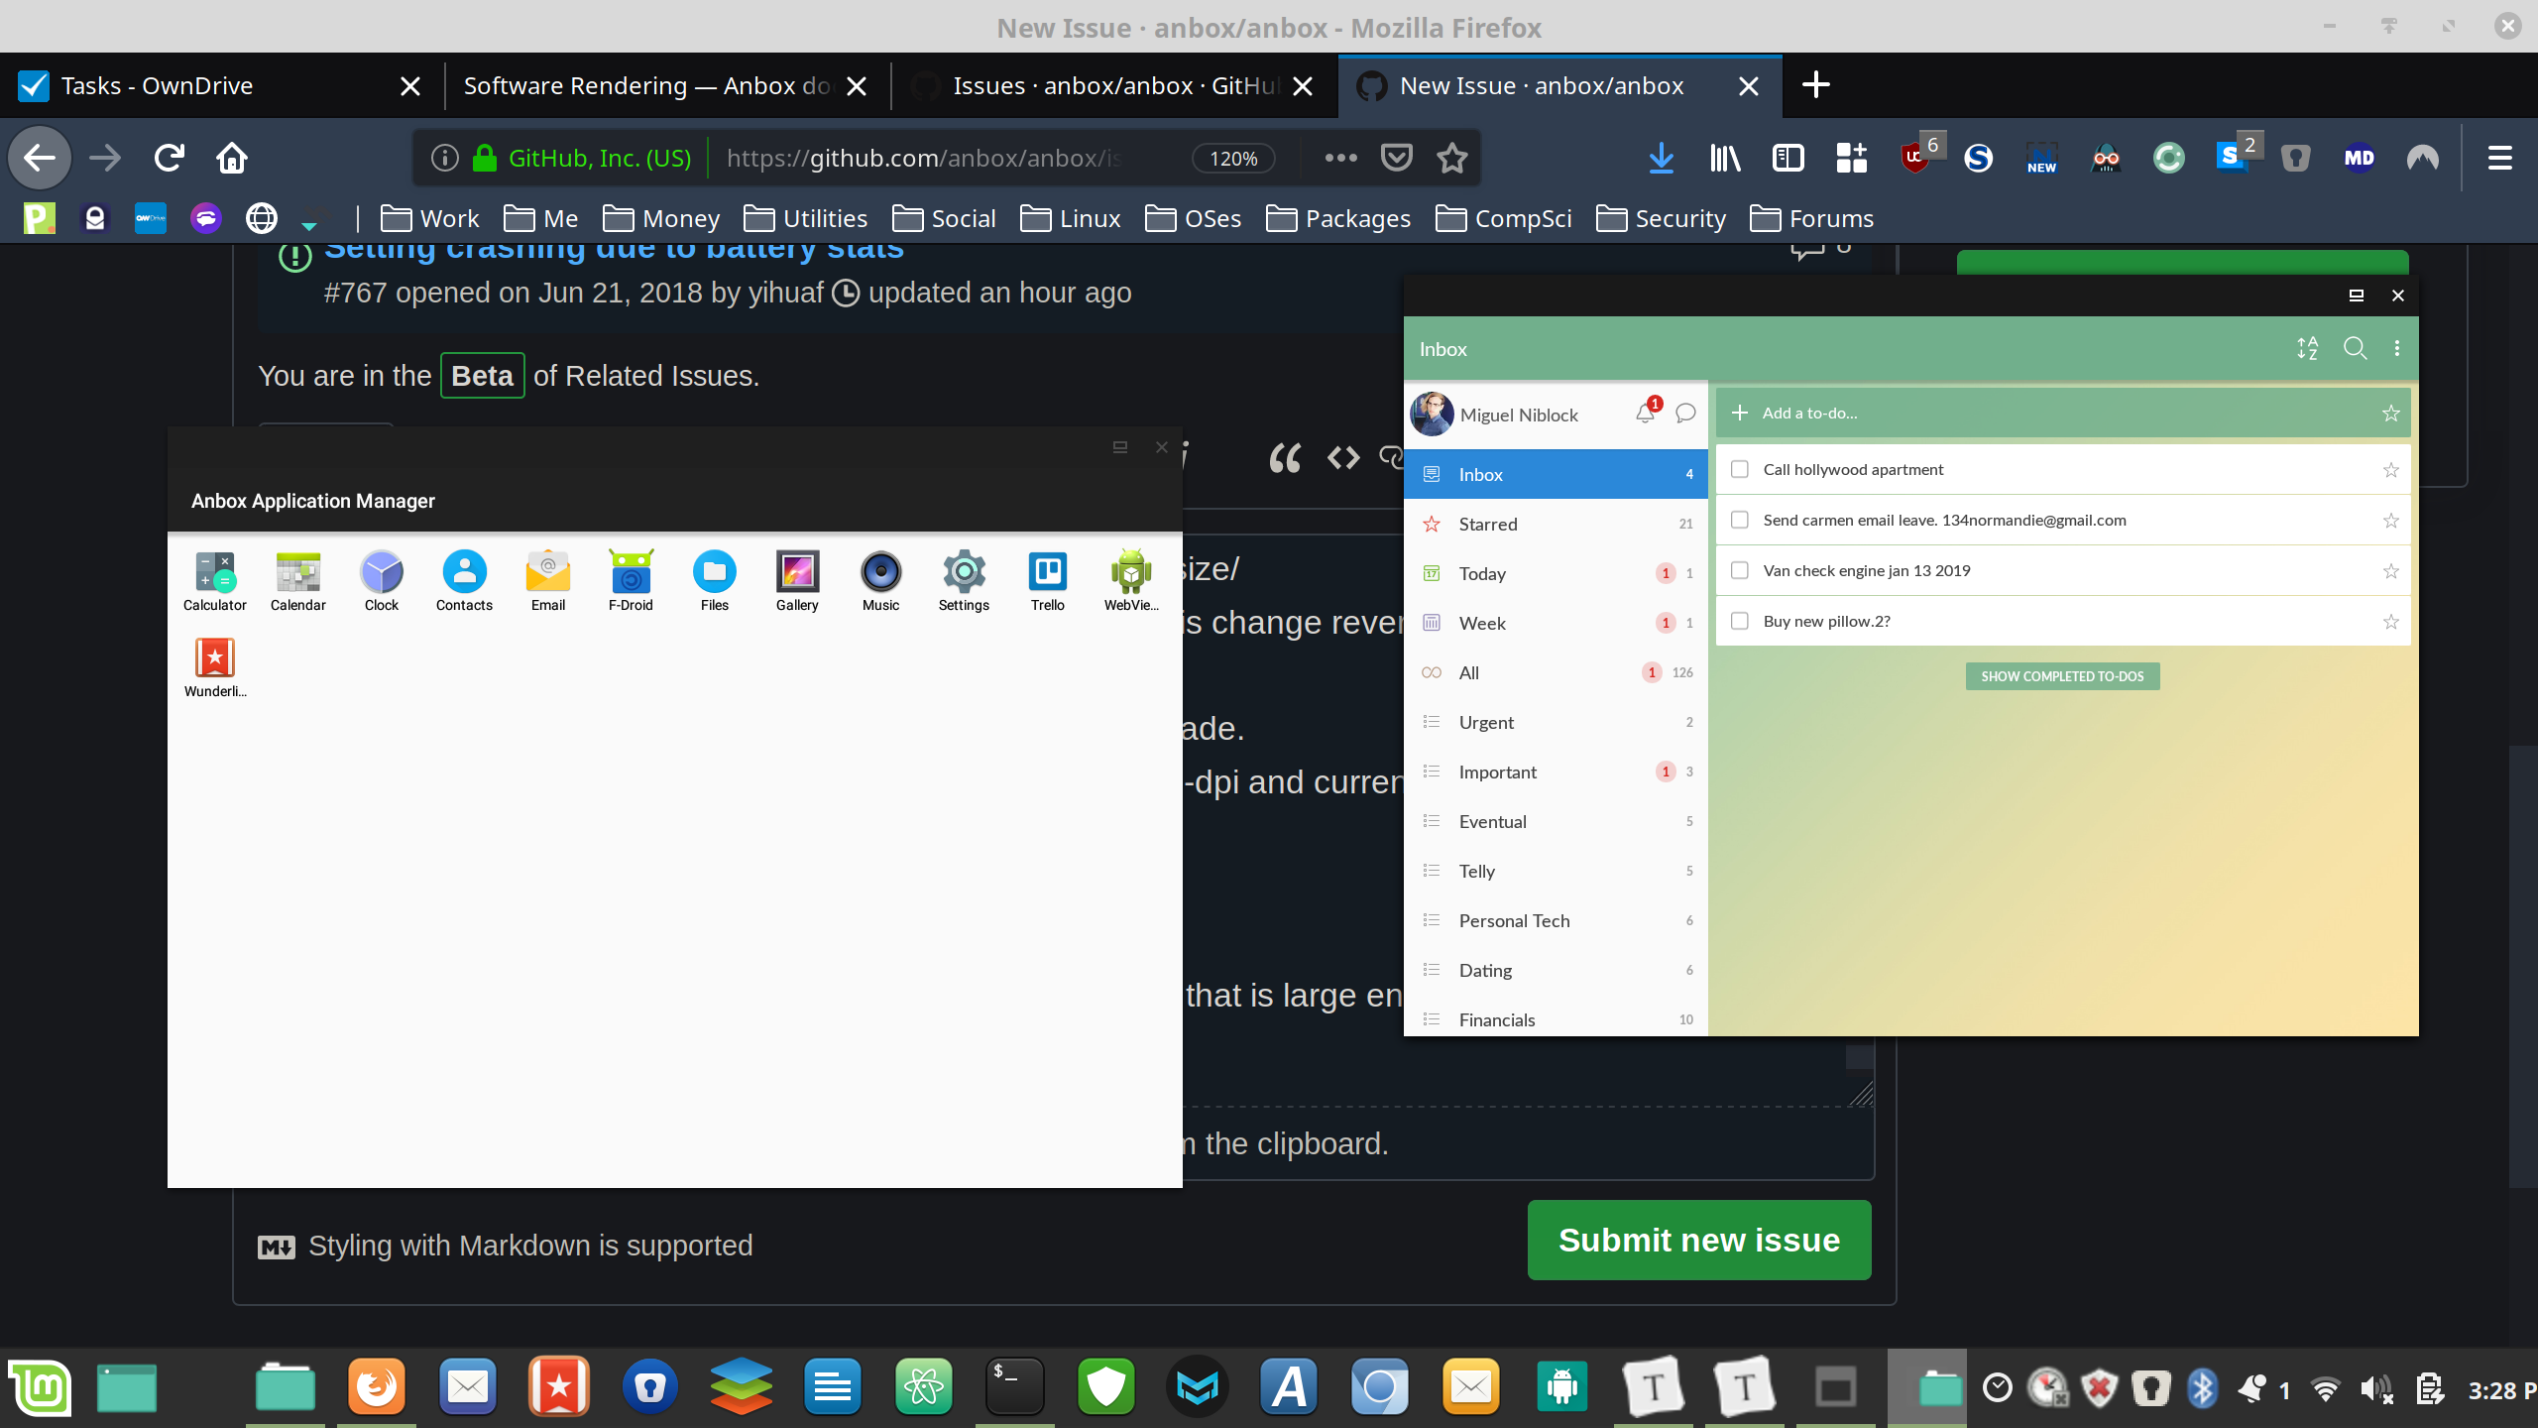Screen dimensions: 2538x1428
Task: Switch to the Tasks - OwnDrive tab
Action: point(156,85)
